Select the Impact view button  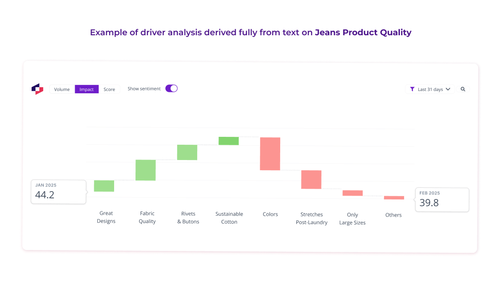coord(86,89)
